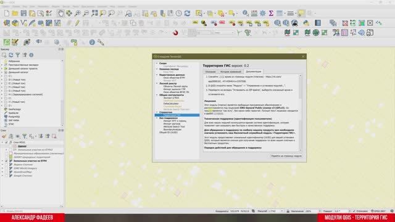Select 'Attribute Search Tool' in module tree
Image resolution: width=395 pixels, height=222 pixels.
point(174,126)
